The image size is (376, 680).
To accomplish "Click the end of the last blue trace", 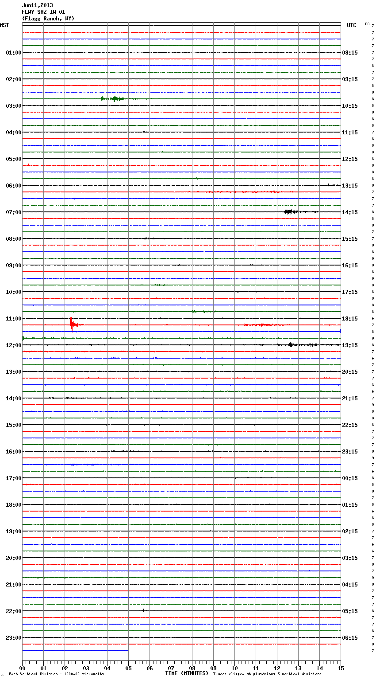I will pyautogui.click(x=128, y=651).
